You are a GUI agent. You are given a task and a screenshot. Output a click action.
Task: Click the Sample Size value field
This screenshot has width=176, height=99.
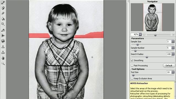tap(169, 42)
